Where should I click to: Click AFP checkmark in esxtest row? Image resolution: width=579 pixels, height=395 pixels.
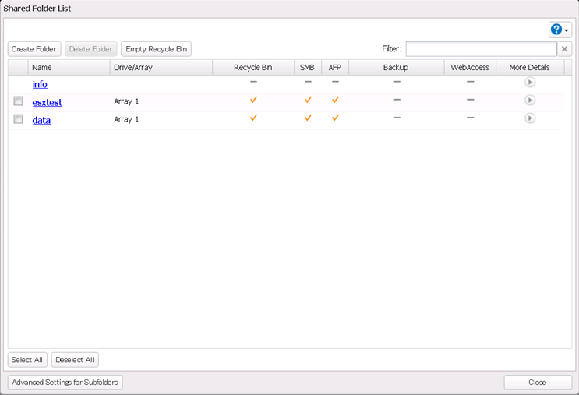[x=335, y=101]
